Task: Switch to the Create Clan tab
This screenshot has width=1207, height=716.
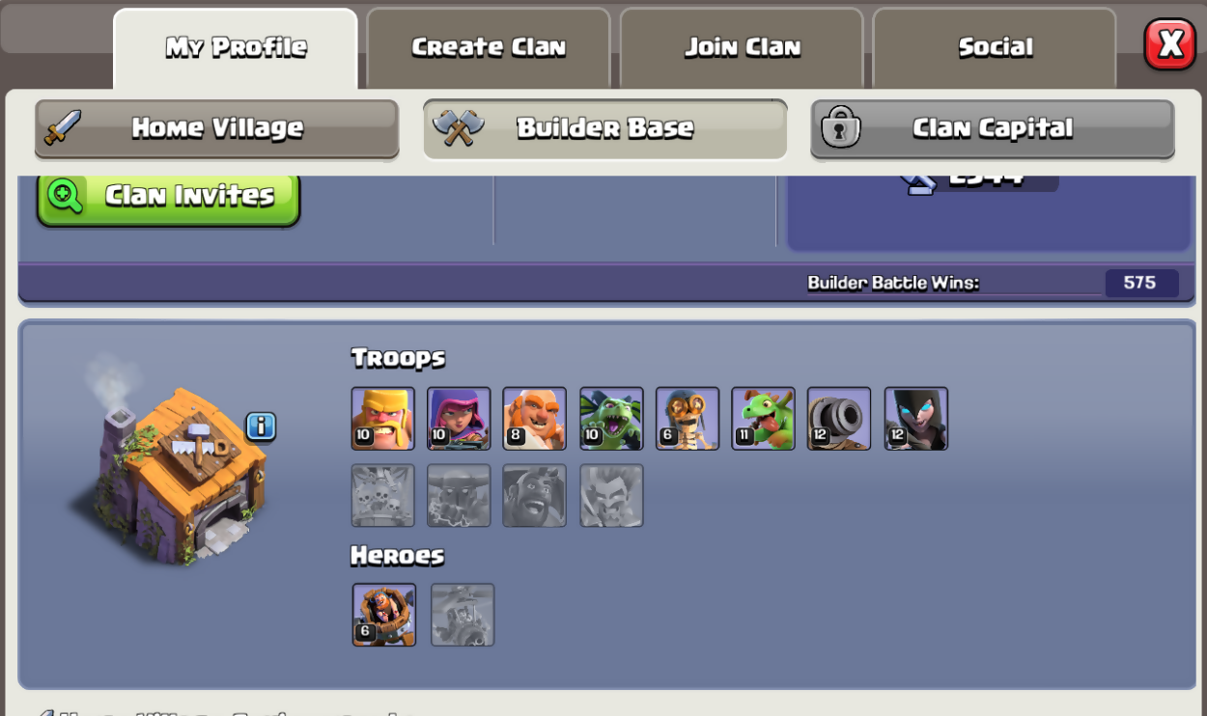Action: 489,47
